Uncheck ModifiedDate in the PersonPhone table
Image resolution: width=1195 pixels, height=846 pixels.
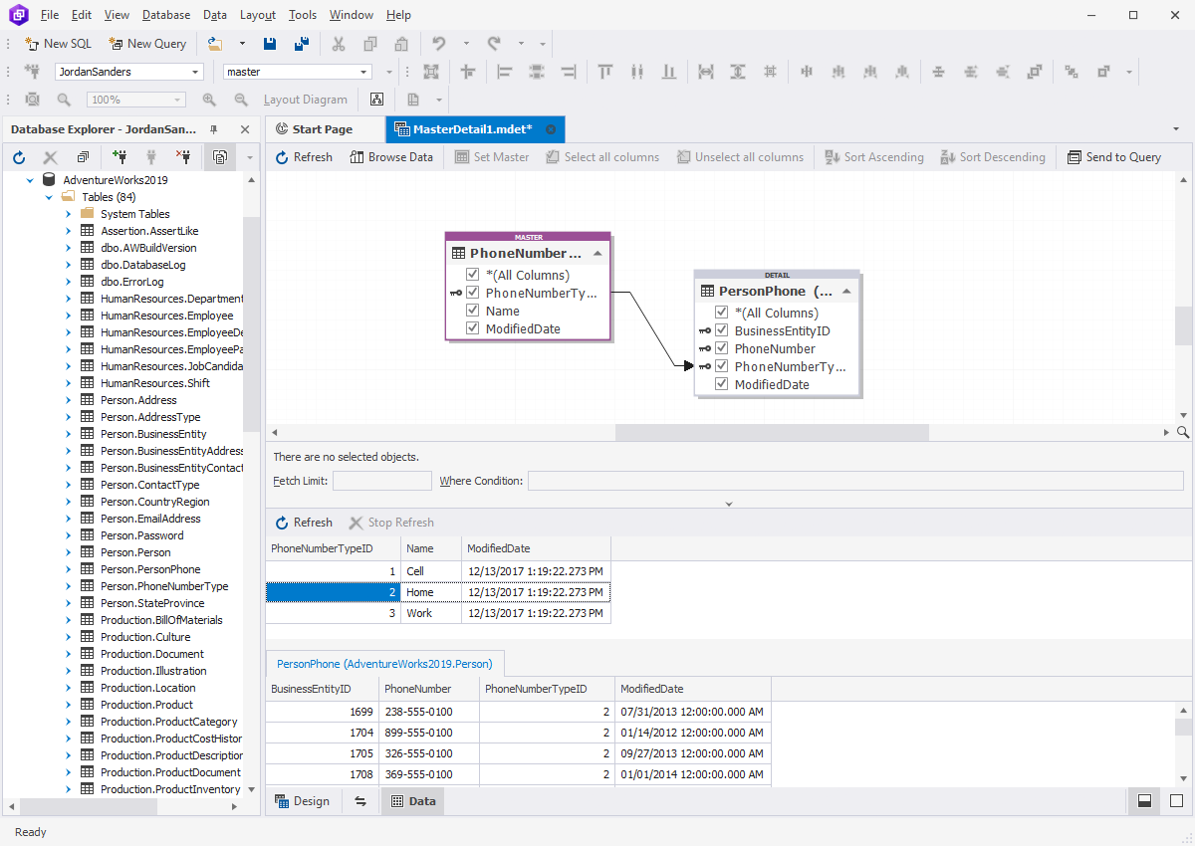(721, 383)
